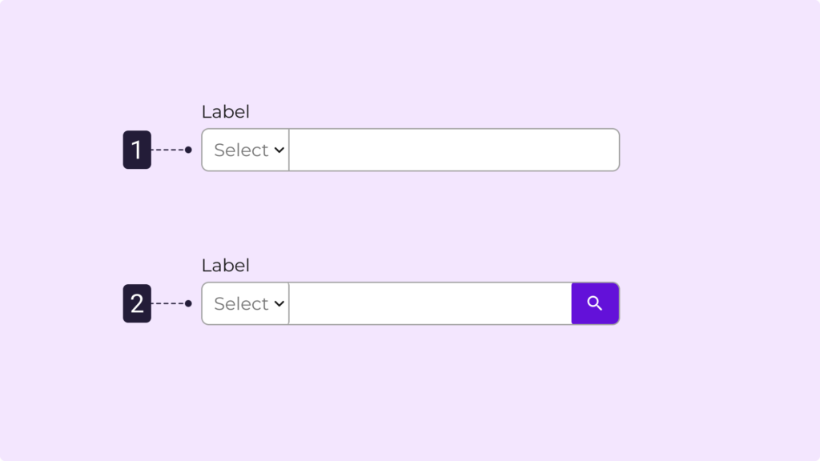Click the dashed line next to badge 1
Image resolution: width=820 pixels, height=461 pixels.
167,150
